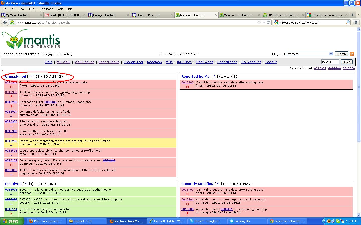Viewport: 361px width, 225px height.
Task: Switch to the 0013907 Cann't find out tab
Action: pyautogui.click(x=284, y=15)
